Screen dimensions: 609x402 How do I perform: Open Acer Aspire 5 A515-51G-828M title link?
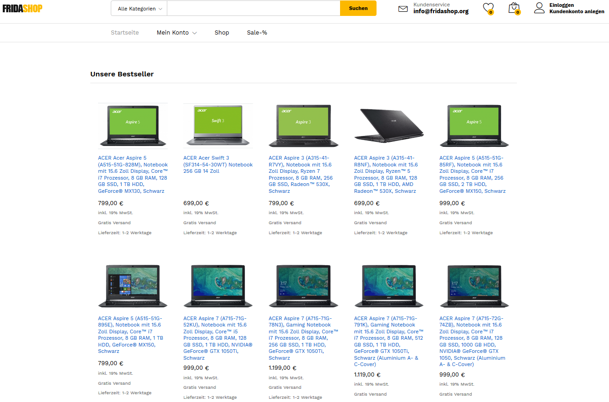[133, 175]
